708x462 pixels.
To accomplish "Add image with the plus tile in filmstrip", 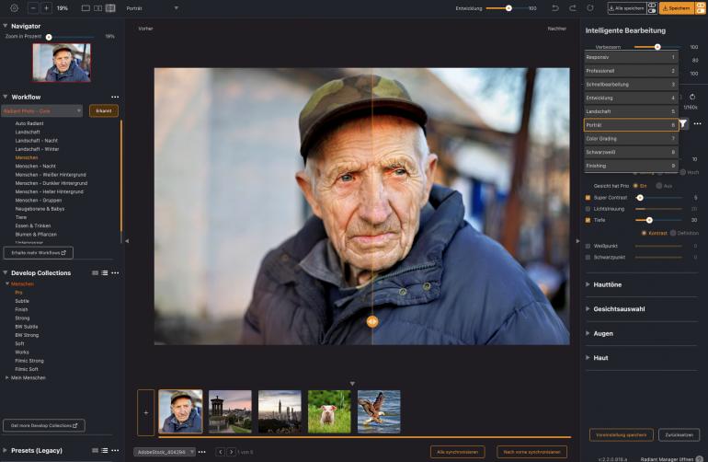I will pos(145,411).
